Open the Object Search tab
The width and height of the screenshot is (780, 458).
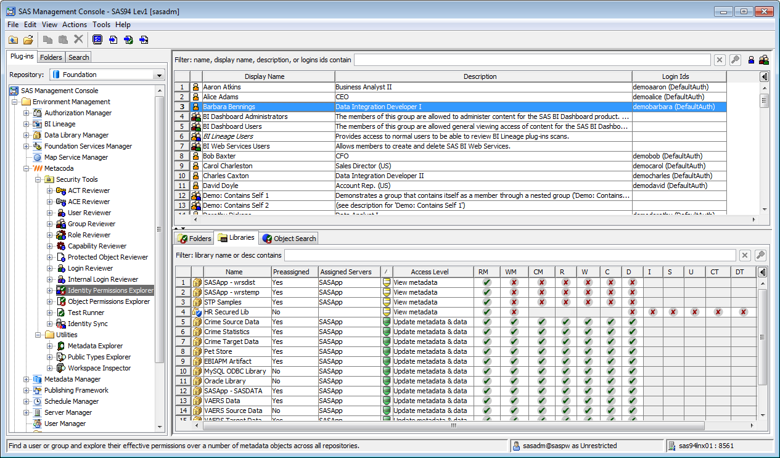click(289, 239)
